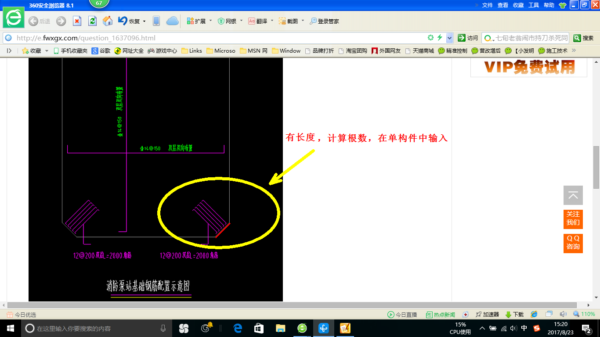Click the browser mute speaker icon

(563, 314)
